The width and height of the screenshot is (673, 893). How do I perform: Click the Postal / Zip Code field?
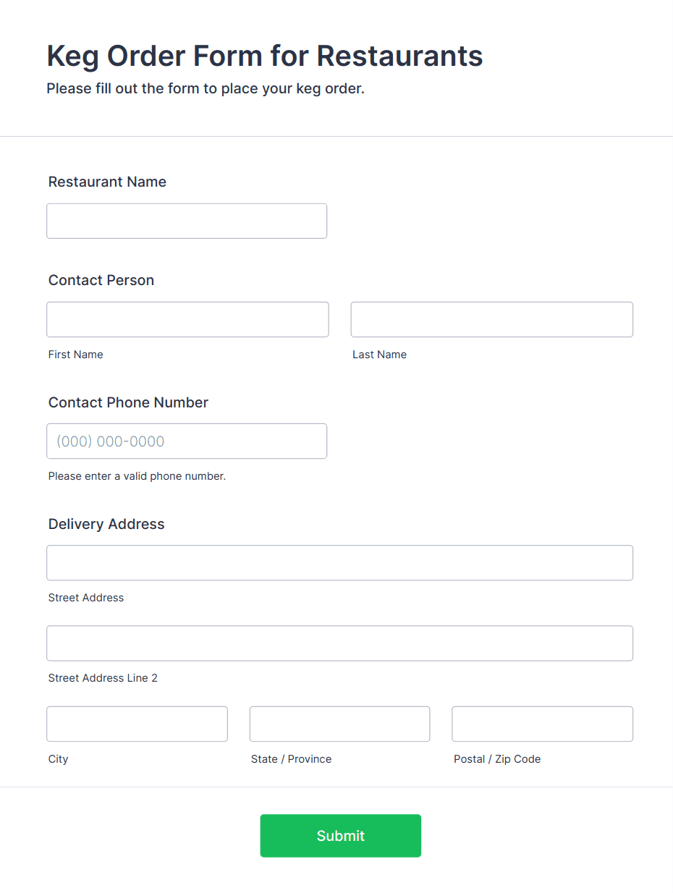point(542,724)
